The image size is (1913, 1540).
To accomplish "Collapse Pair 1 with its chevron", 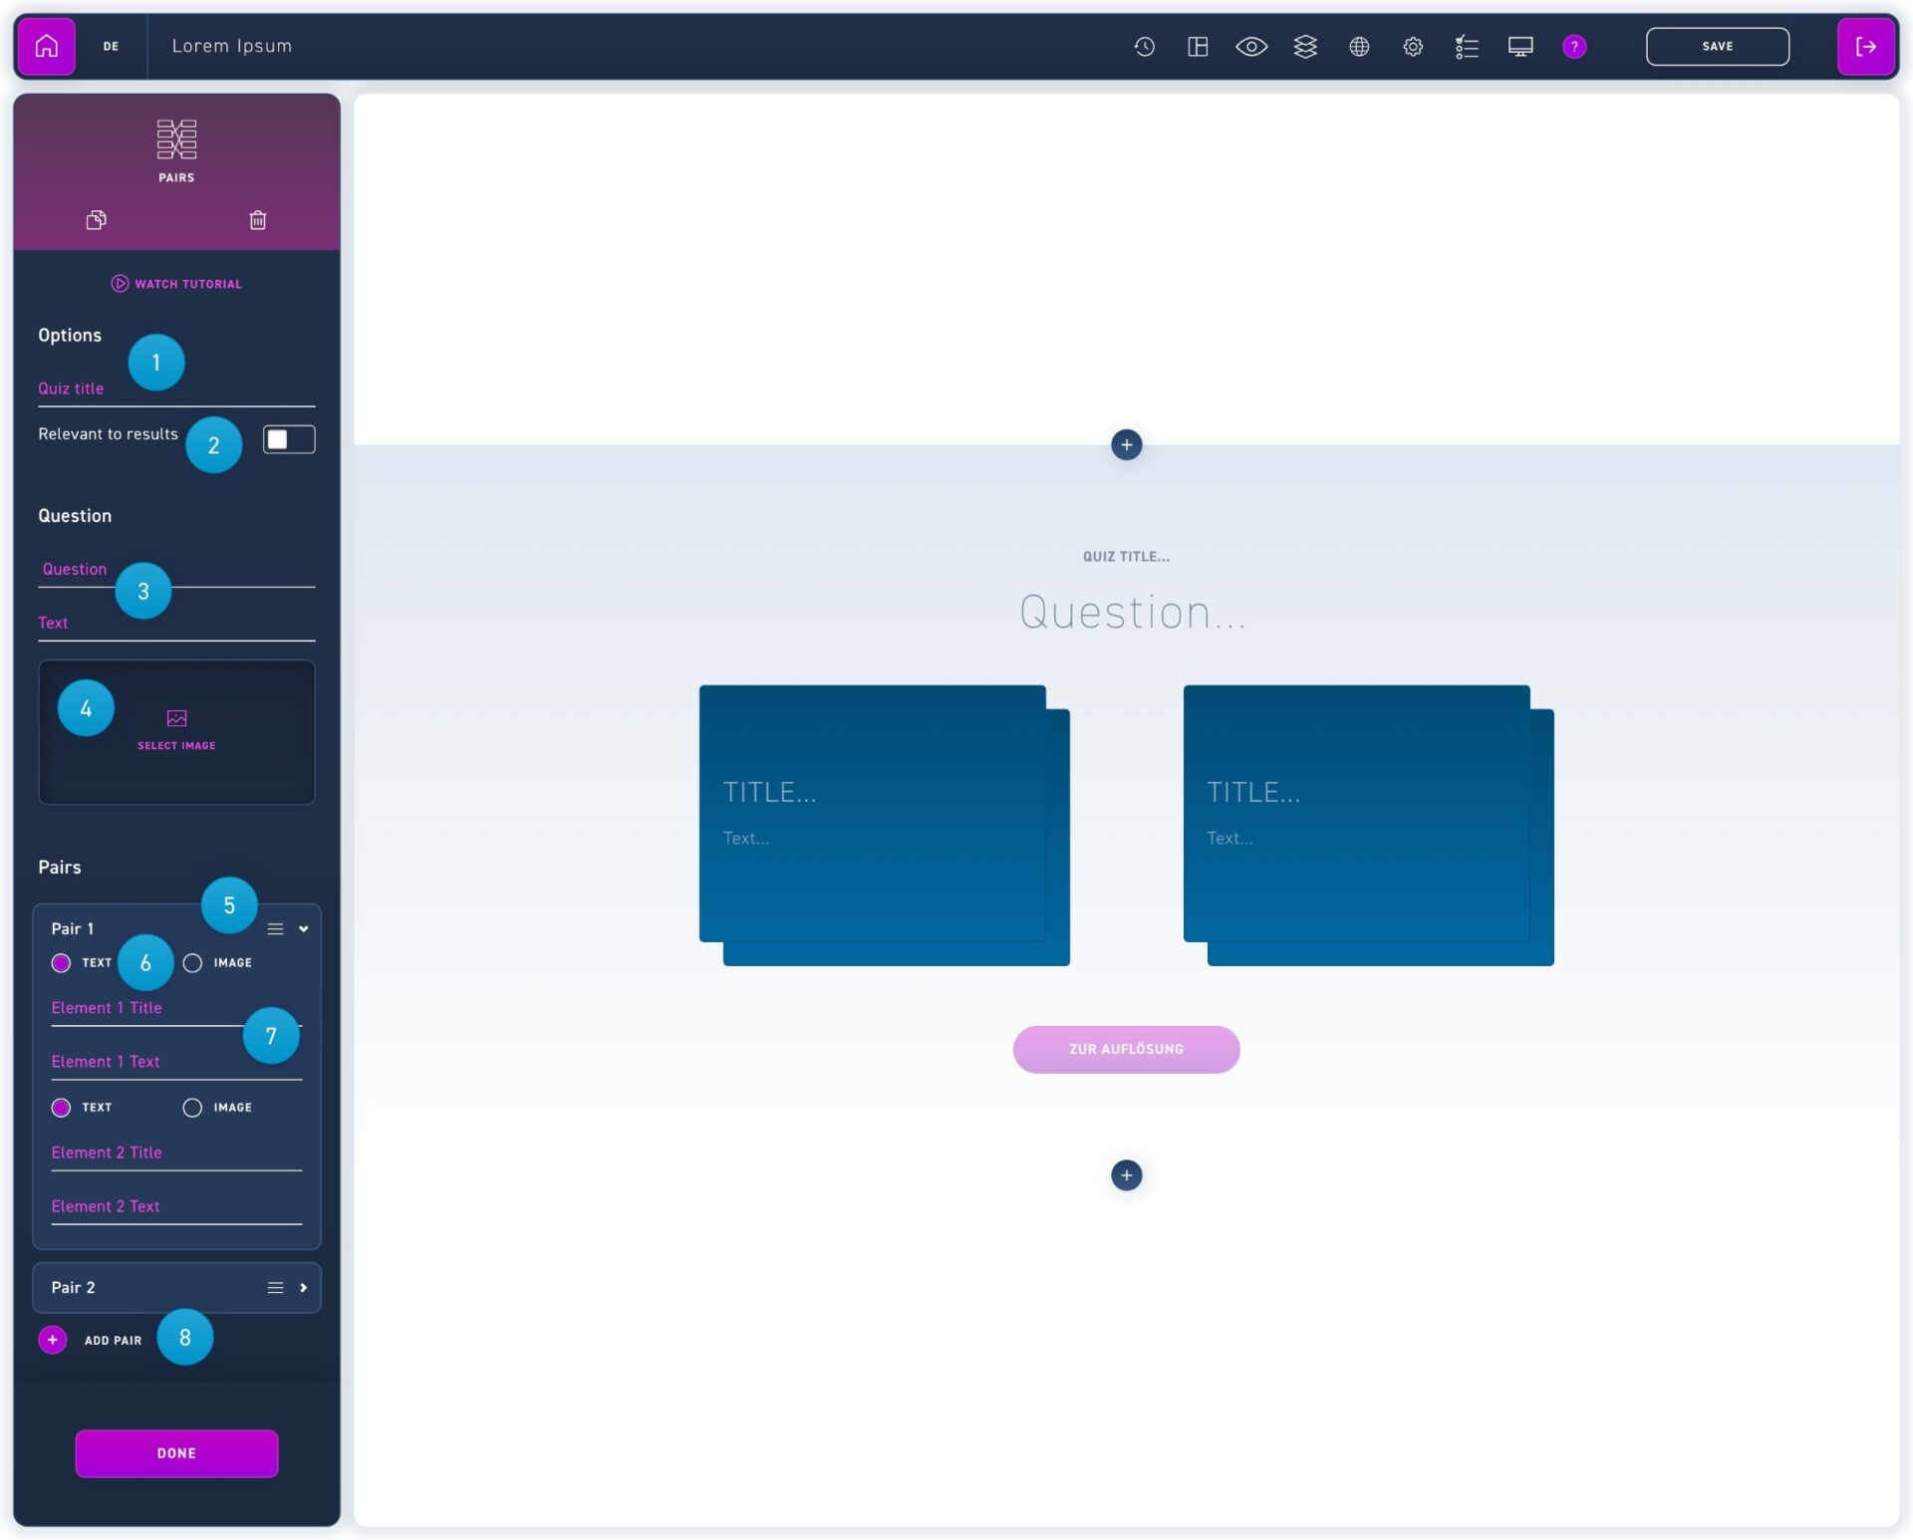I will pos(304,928).
